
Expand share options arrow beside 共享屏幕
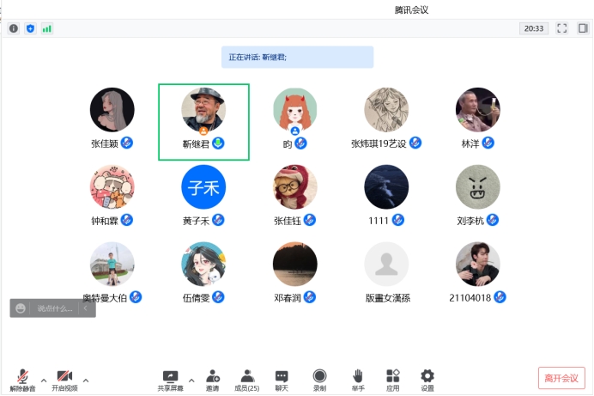pos(191,379)
